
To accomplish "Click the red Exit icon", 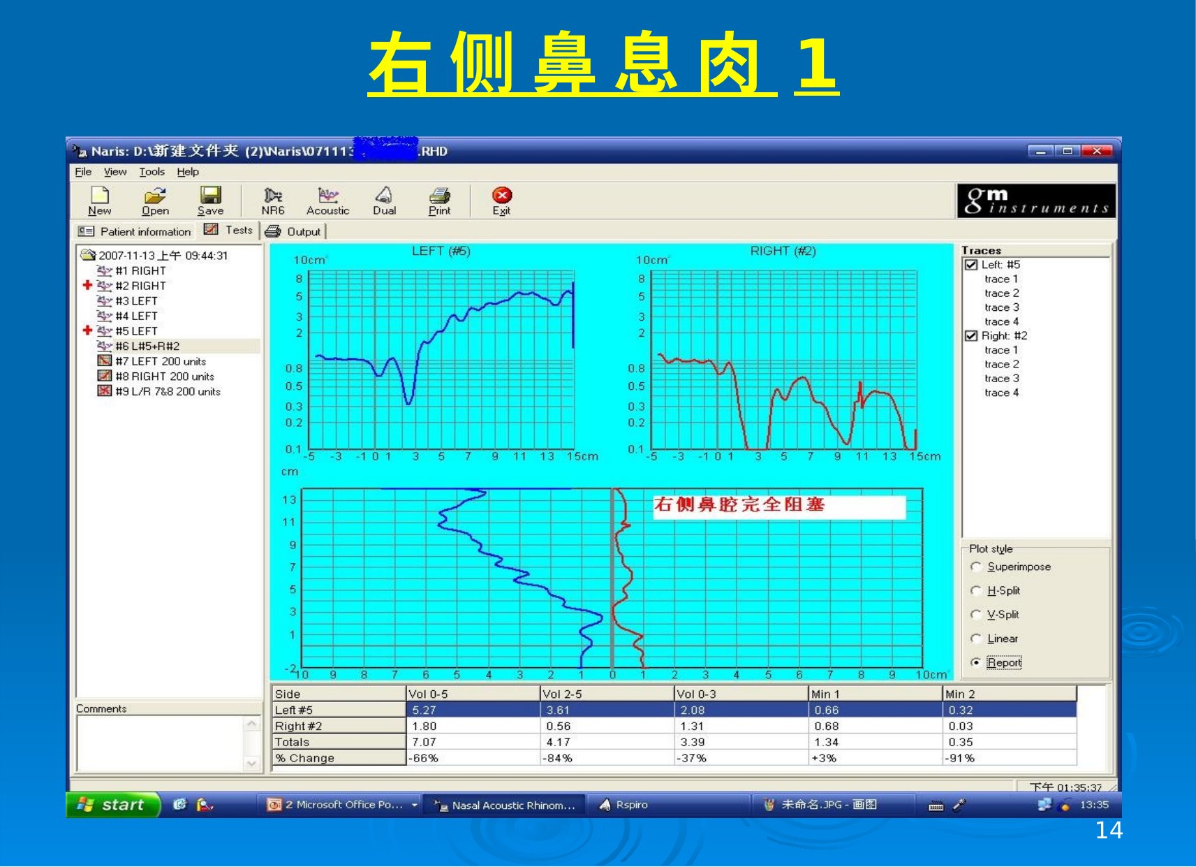I will pyautogui.click(x=501, y=195).
